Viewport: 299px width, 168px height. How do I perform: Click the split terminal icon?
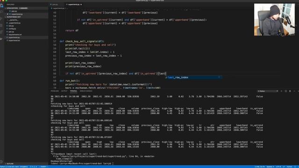pos(286,91)
